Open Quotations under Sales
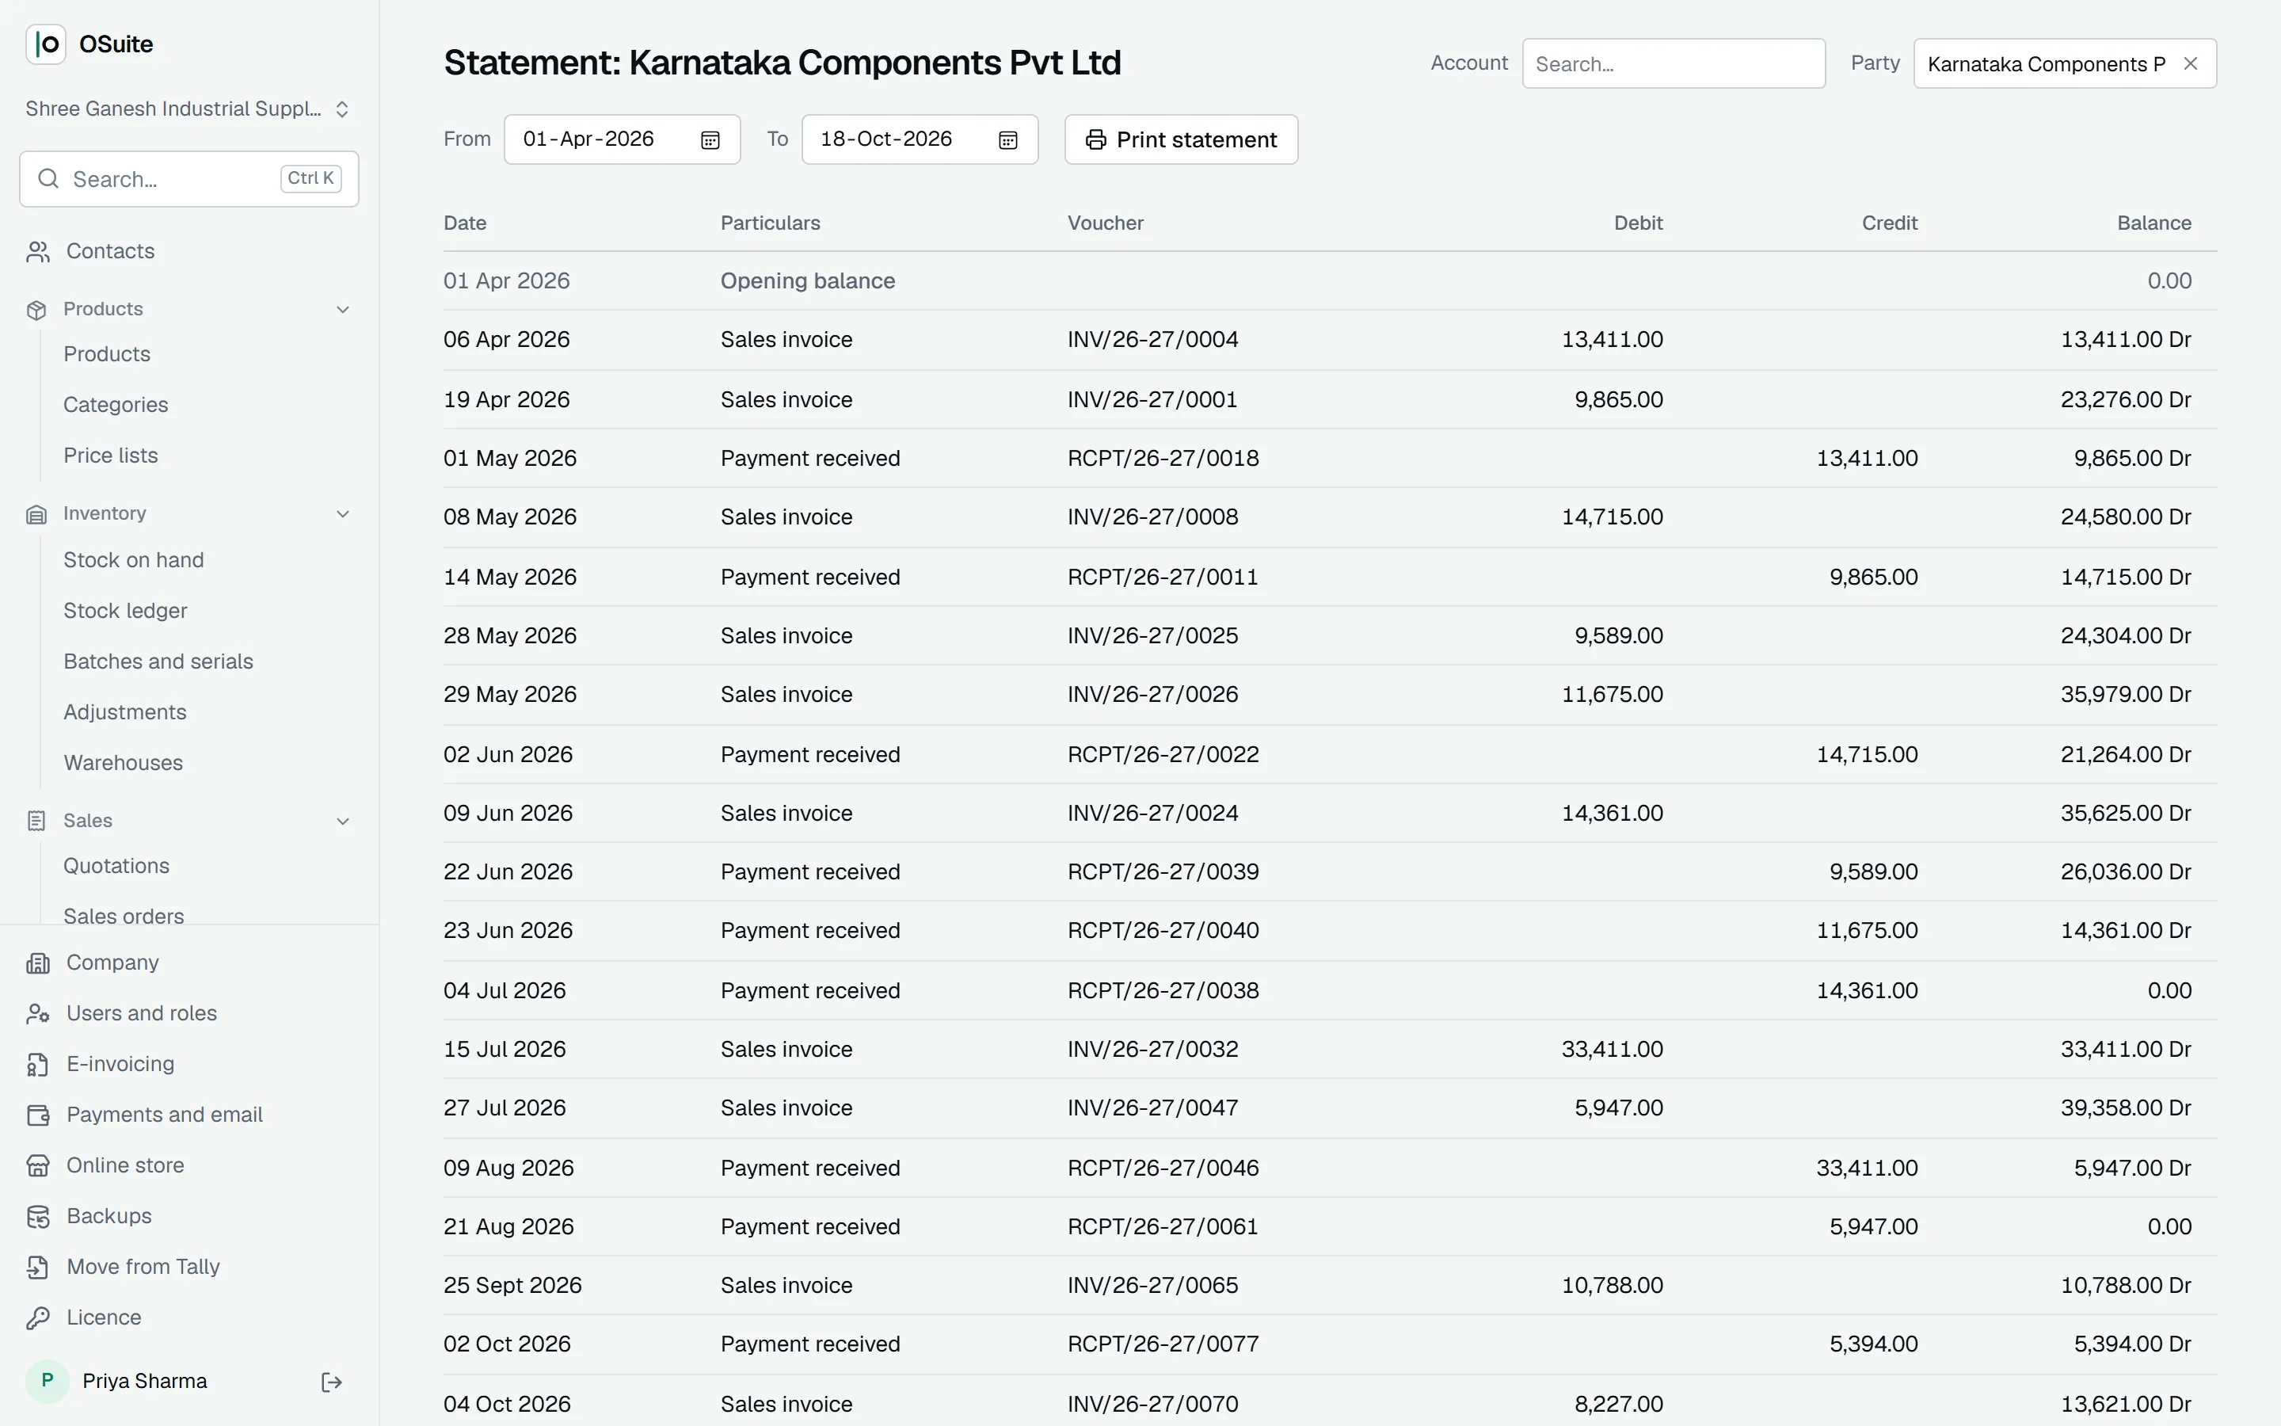 click(x=116, y=867)
